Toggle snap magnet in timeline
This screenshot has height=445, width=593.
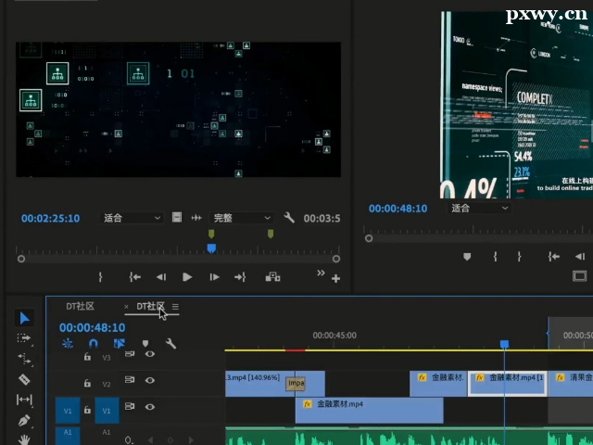[93, 343]
